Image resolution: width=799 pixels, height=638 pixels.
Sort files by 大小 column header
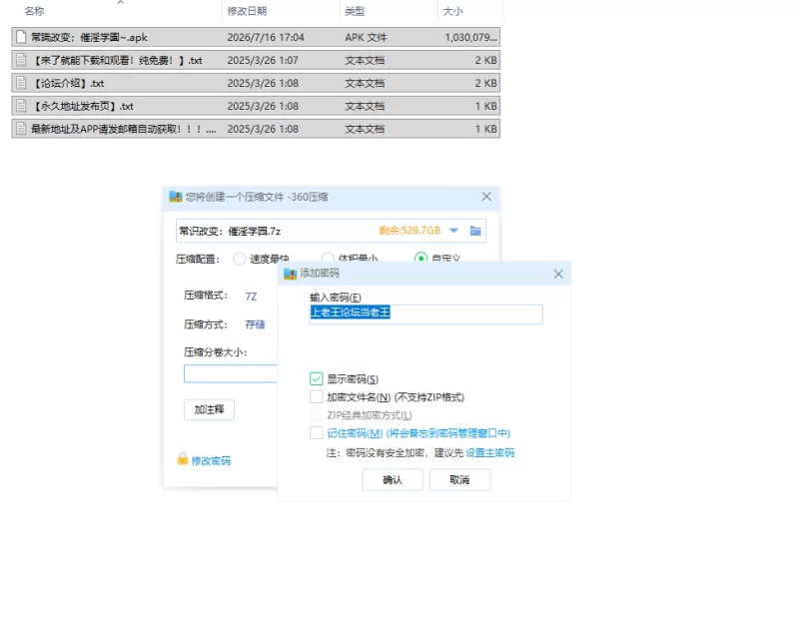click(452, 11)
